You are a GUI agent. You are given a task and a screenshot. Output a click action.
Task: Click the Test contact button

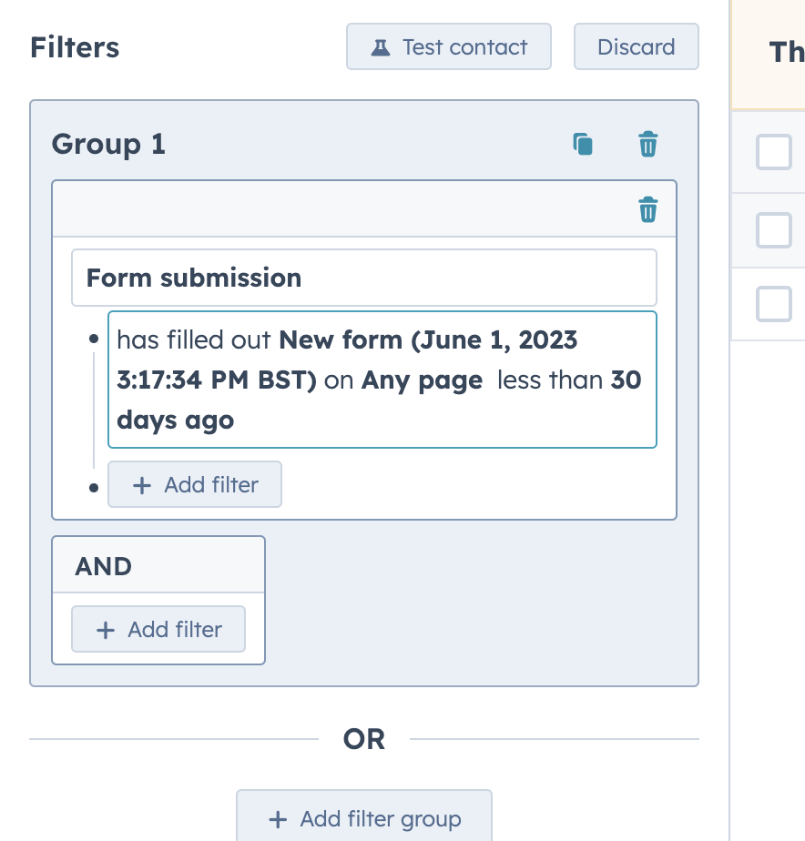tap(448, 46)
